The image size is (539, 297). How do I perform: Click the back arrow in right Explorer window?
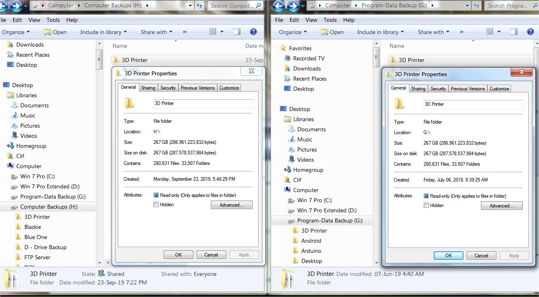point(278,6)
